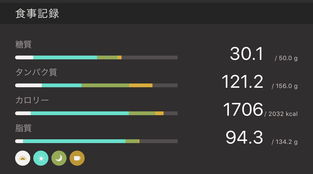Screen dimensions: 313x174
Task: Click the breakfast sunrise icon
Action: (23, 158)
